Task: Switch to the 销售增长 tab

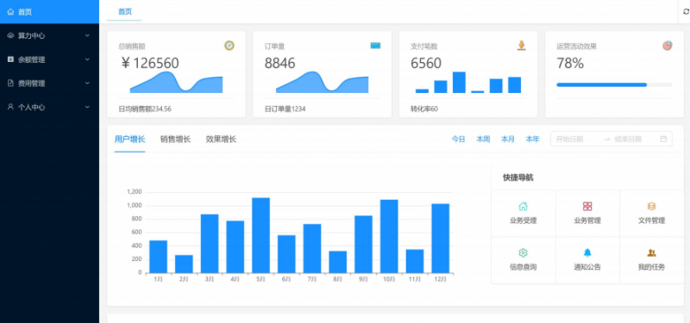Action: coord(176,140)
